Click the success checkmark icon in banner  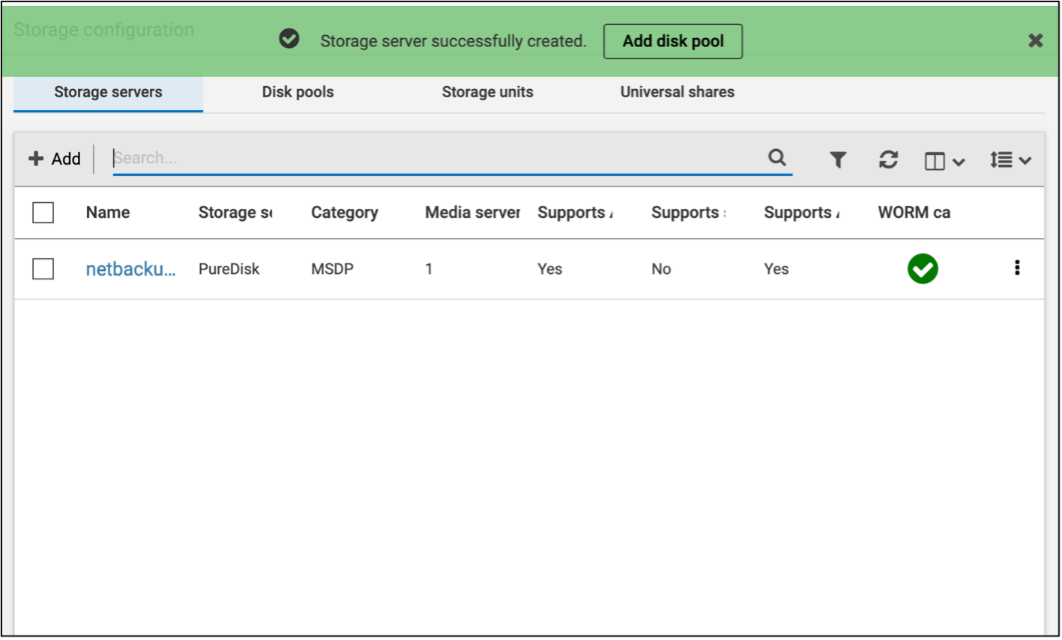point(289,39)
